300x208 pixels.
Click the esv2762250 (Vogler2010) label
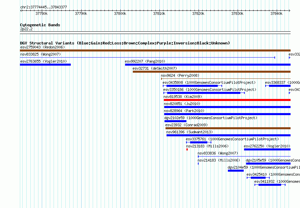[267, 146]
